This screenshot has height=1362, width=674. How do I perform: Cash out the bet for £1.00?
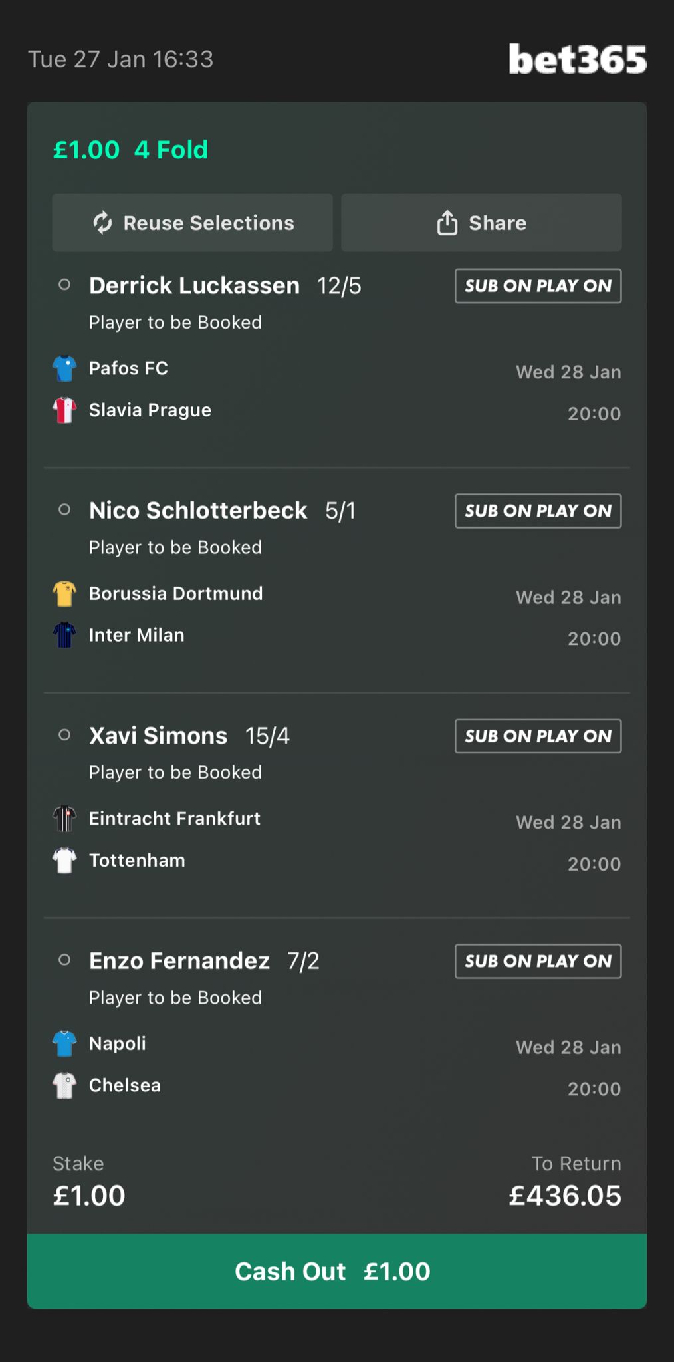[336, 1271]
